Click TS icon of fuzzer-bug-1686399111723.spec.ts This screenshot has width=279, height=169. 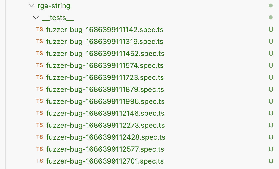pos(40,77)
